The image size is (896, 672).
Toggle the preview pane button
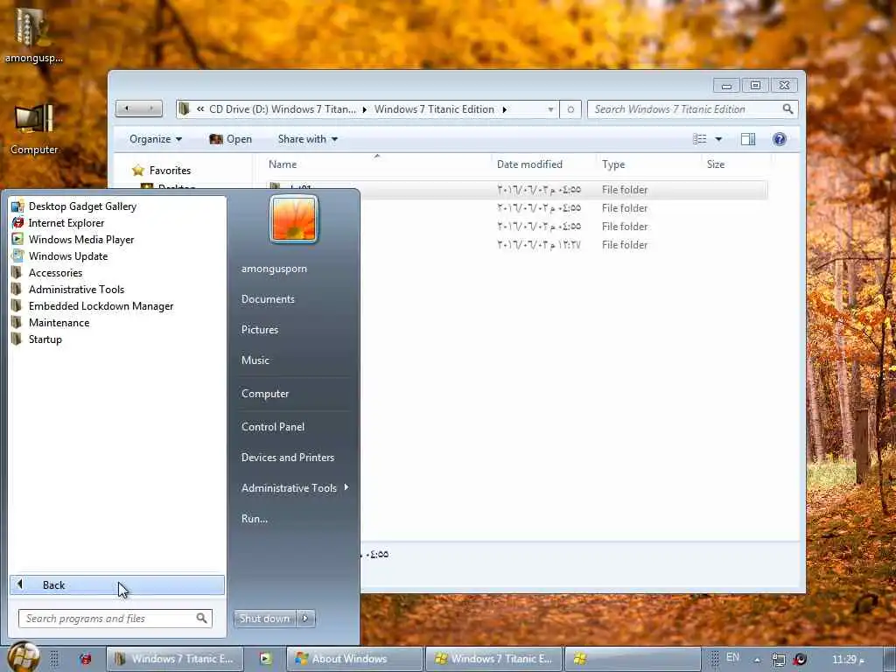748,139
